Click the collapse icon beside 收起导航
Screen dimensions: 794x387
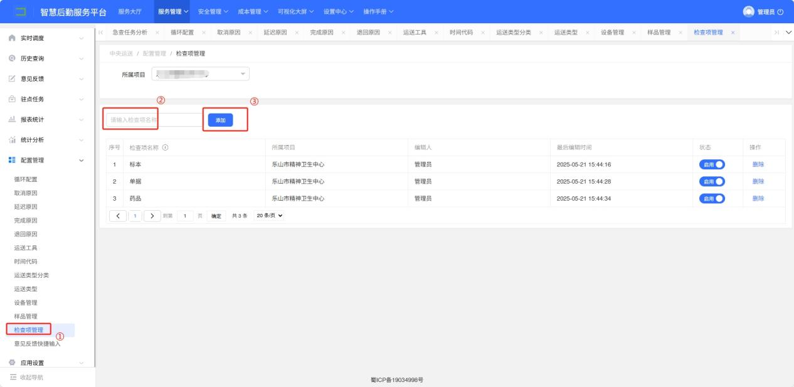[x=12, y=377]
